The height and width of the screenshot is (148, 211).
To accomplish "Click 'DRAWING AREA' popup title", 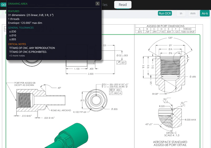I will pos(18,4).
